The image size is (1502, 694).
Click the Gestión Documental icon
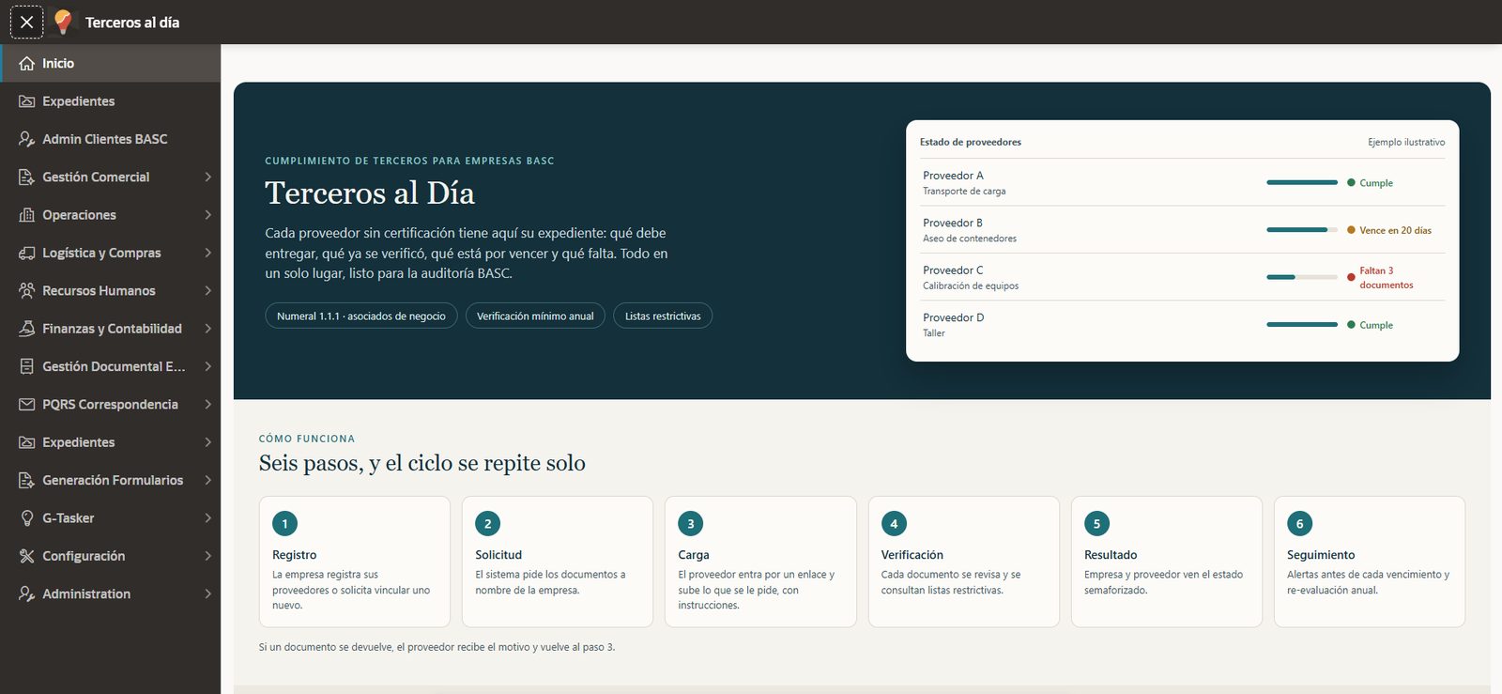27,366
